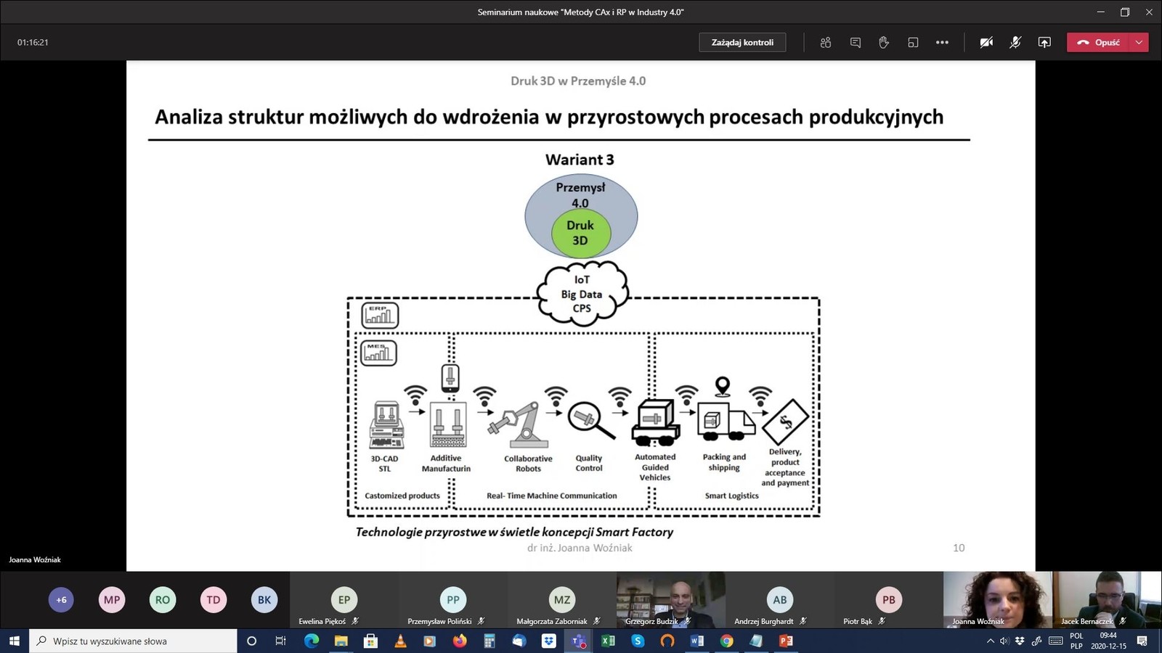
Task: Click the Zażądaj kontroli button
Action: 742,43
